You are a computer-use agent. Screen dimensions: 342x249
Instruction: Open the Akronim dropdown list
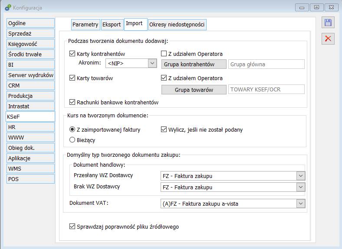pyautogui.click(x=152, y=63)
